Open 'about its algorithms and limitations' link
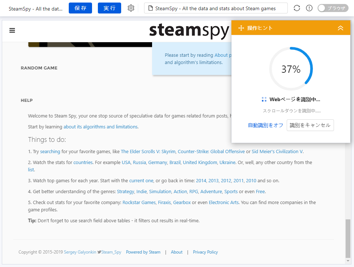This screenshot has width=354, height=267. point(100,127)
